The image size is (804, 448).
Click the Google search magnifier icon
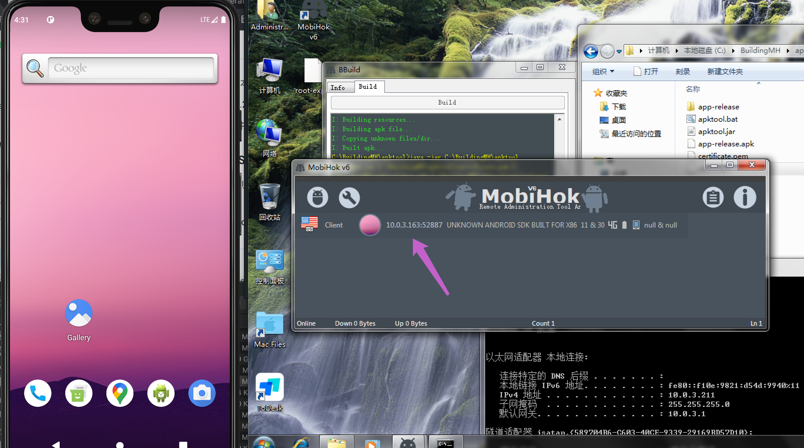tap(35, 68)
